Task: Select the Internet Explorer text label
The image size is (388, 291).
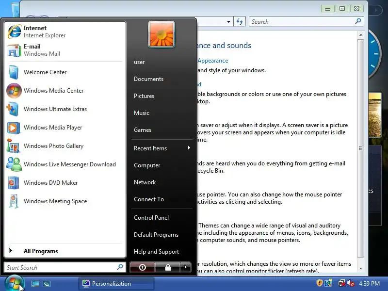Action: [45, 35]
